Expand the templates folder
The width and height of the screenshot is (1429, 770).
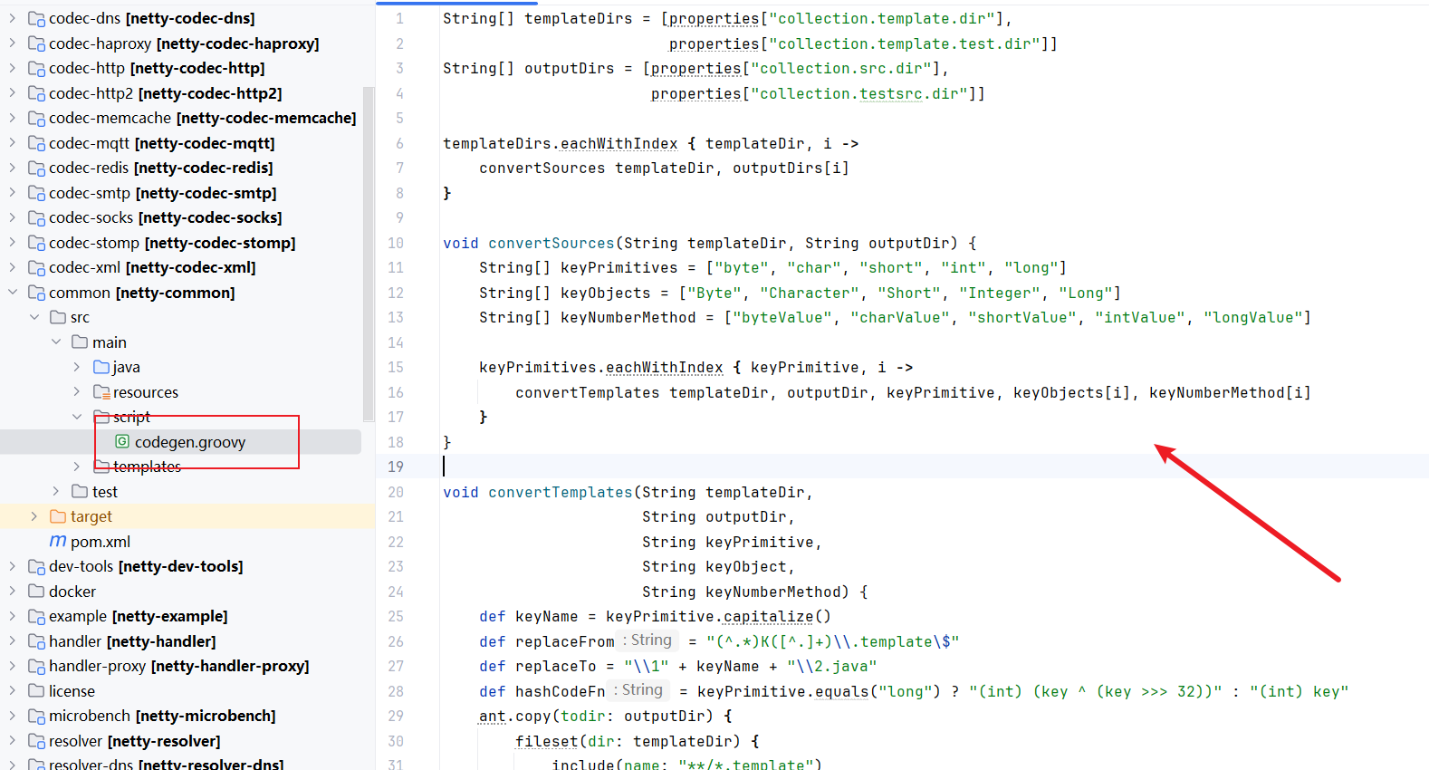77,467
